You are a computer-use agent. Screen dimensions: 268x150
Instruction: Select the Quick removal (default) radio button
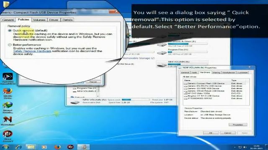click(x=10, y=30)
